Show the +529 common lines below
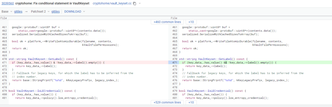This screenshot has height=107, width=332. pyautogui.click(x=167, y=102)
